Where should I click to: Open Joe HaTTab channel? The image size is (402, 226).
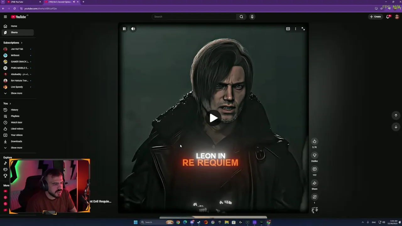click(18, 49)
